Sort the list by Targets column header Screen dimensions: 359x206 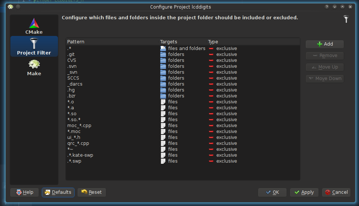point(182,42)
